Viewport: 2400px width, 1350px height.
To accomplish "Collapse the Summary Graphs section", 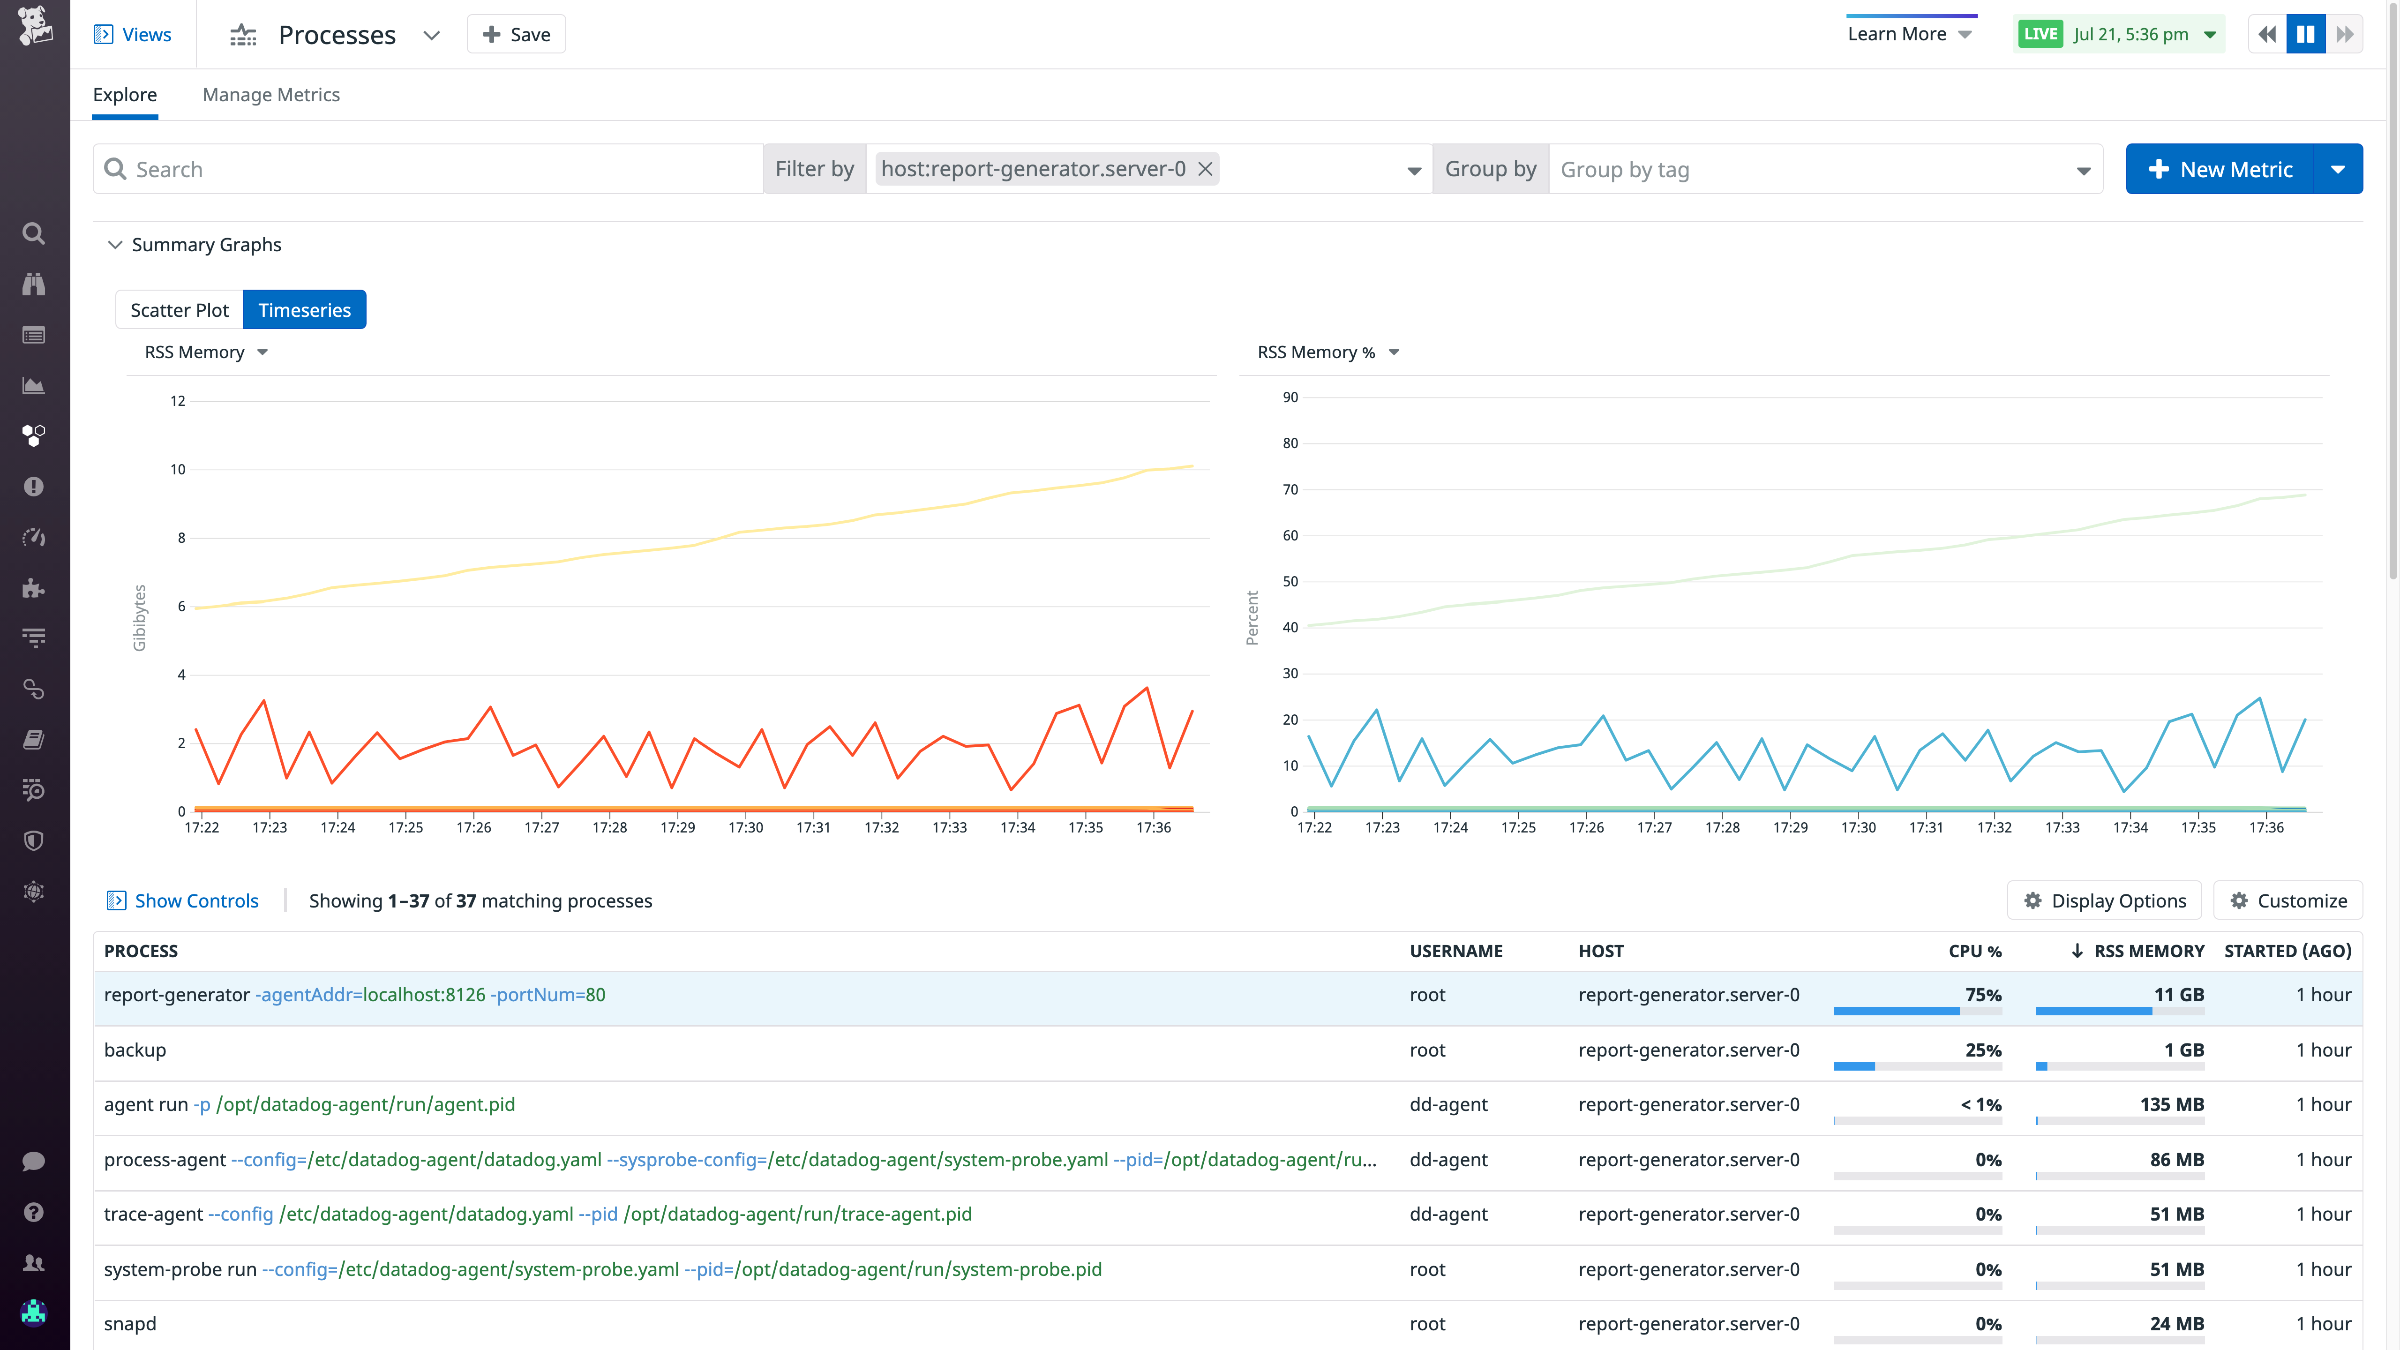I will (114, 244).
